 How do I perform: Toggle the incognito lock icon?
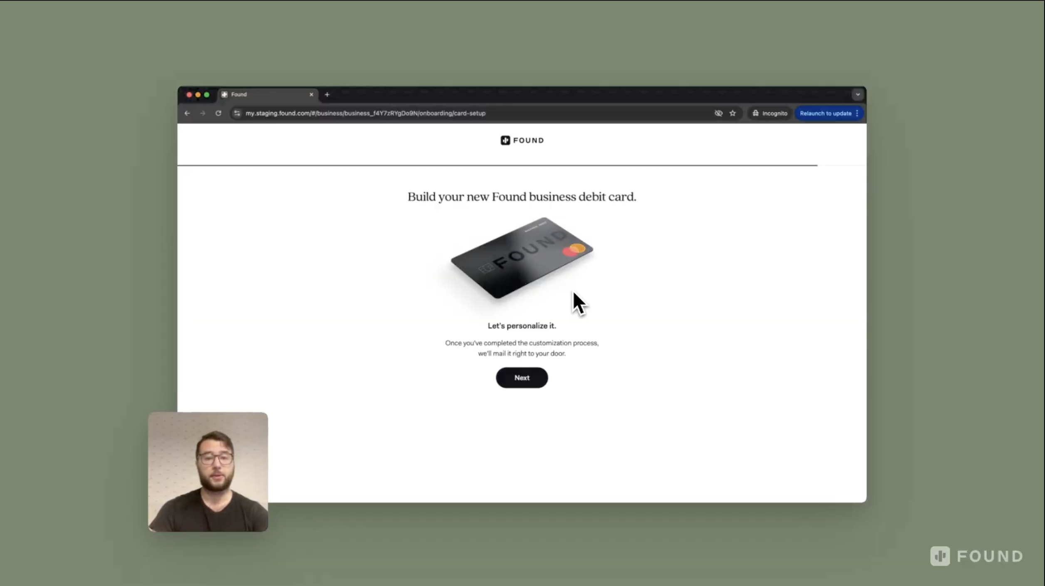click(x=755, y=113)
